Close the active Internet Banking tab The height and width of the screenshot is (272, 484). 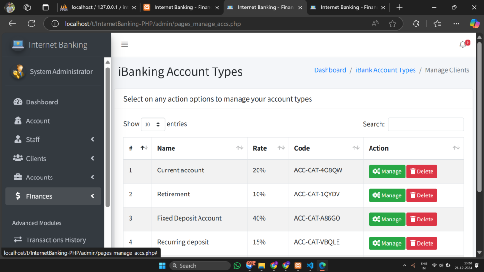pos(300,8)
